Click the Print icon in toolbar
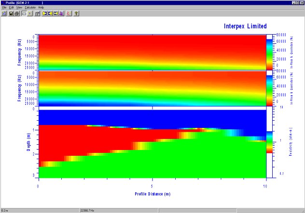This screenshot has height=213, width=305. (17, 13)
